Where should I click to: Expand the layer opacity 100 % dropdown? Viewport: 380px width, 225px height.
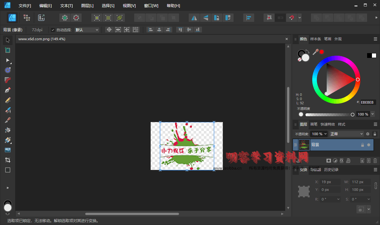pyautogui.click(x=319, y=134)
